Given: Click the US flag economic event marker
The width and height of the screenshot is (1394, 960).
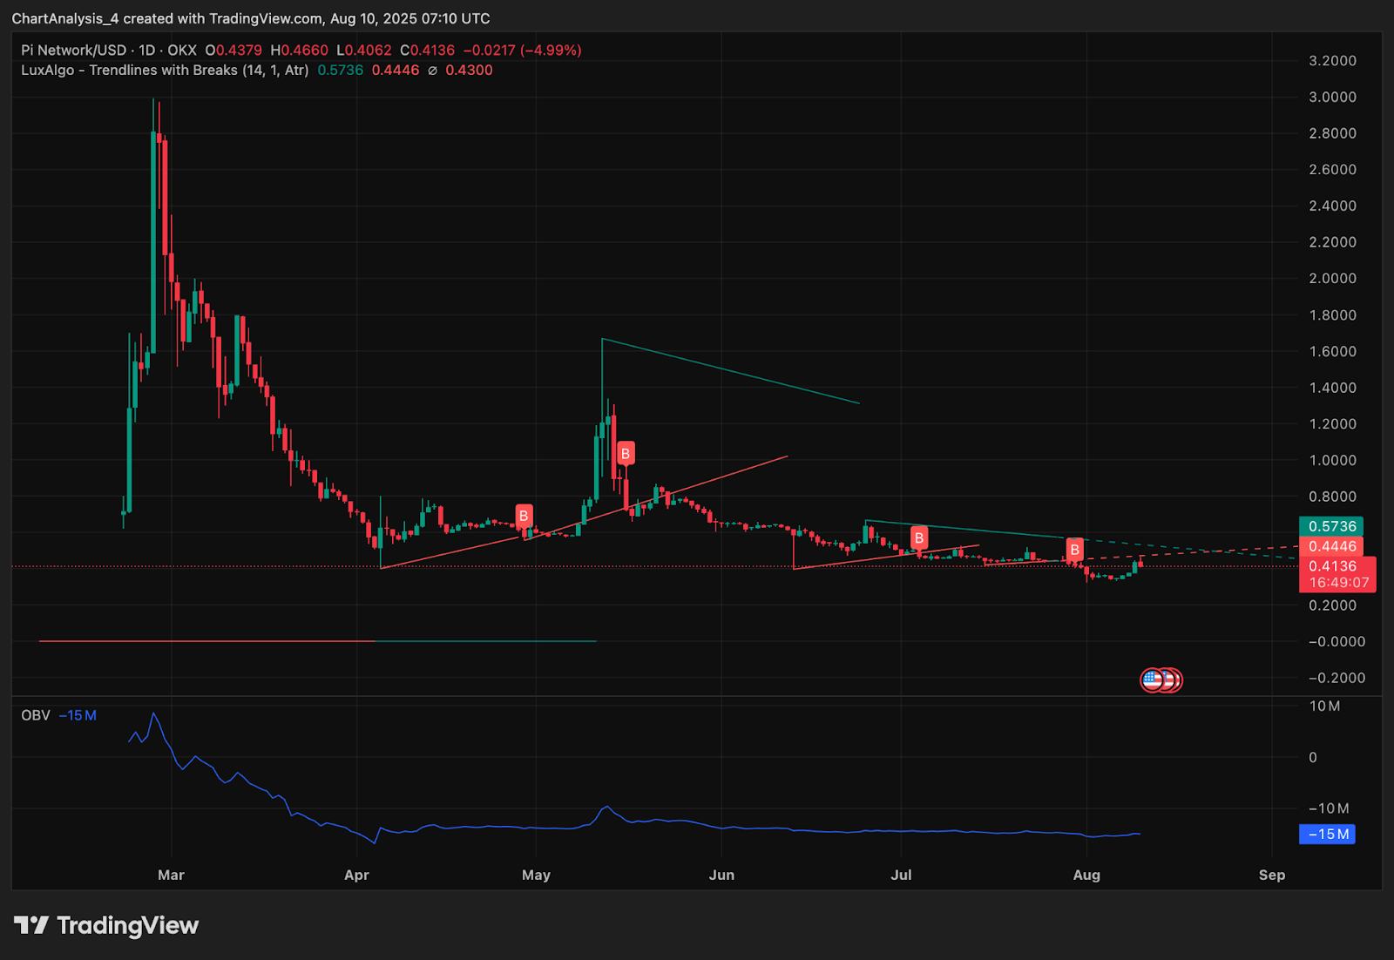Looking at the screenshot, I should point(1152,680).
